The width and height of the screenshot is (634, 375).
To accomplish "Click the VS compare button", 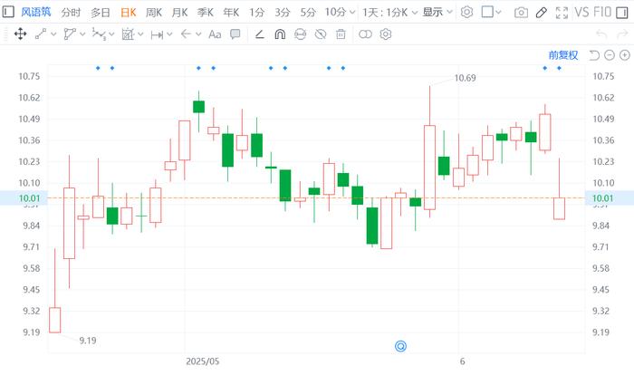I will click(x=581, y=12).
